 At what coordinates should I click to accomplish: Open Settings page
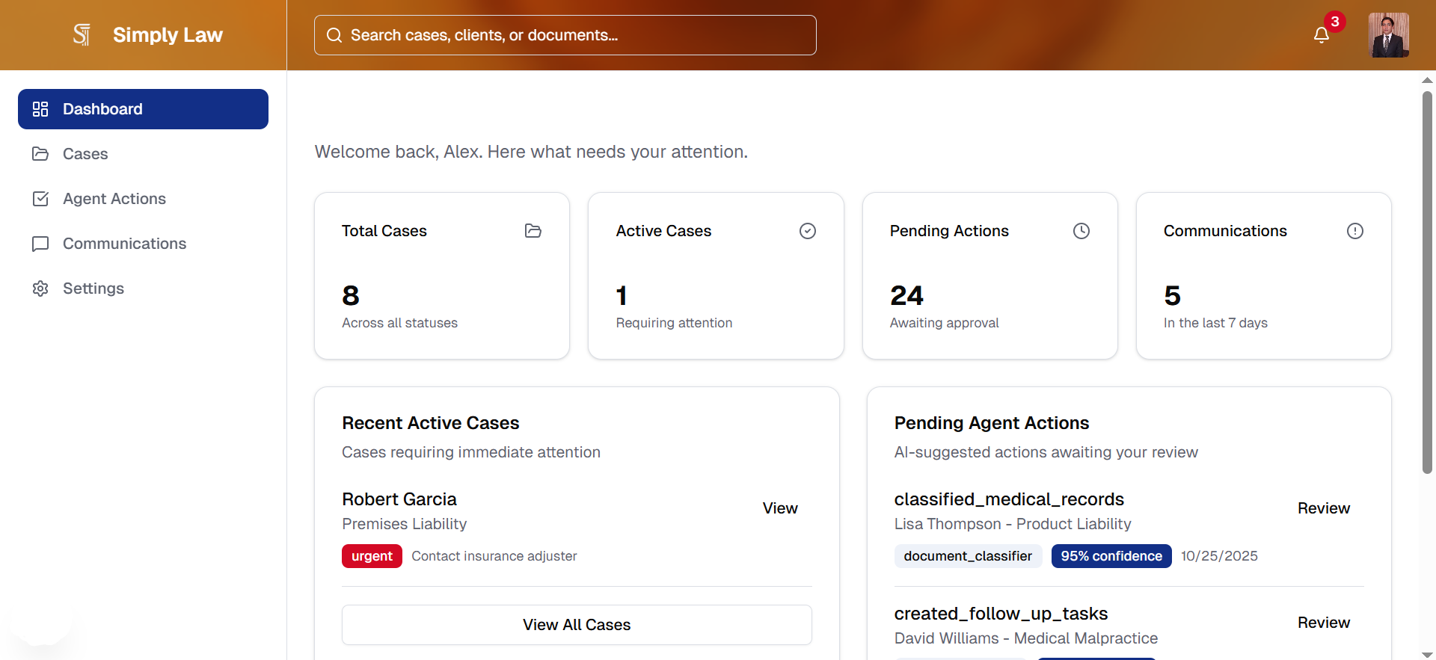tap(143, 289)
